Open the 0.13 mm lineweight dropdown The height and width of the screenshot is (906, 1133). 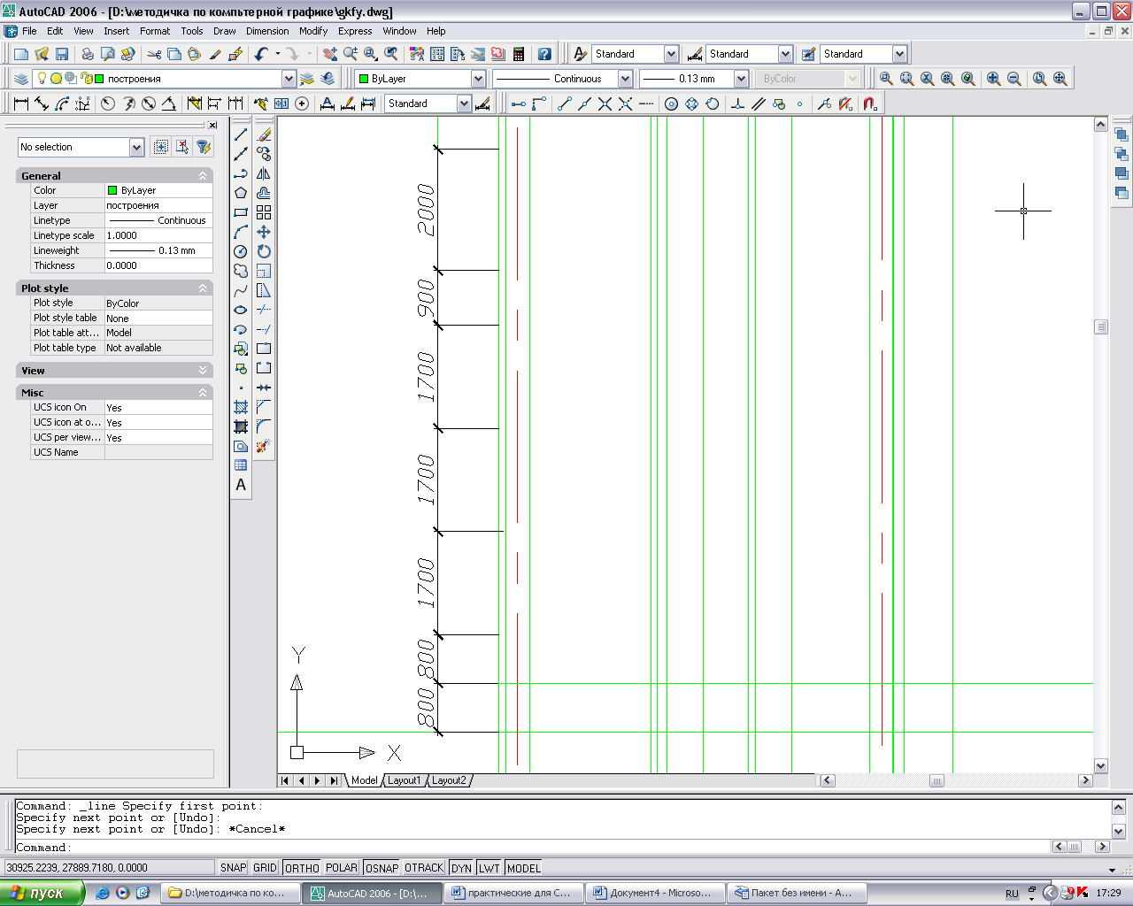tap(742, 79)
